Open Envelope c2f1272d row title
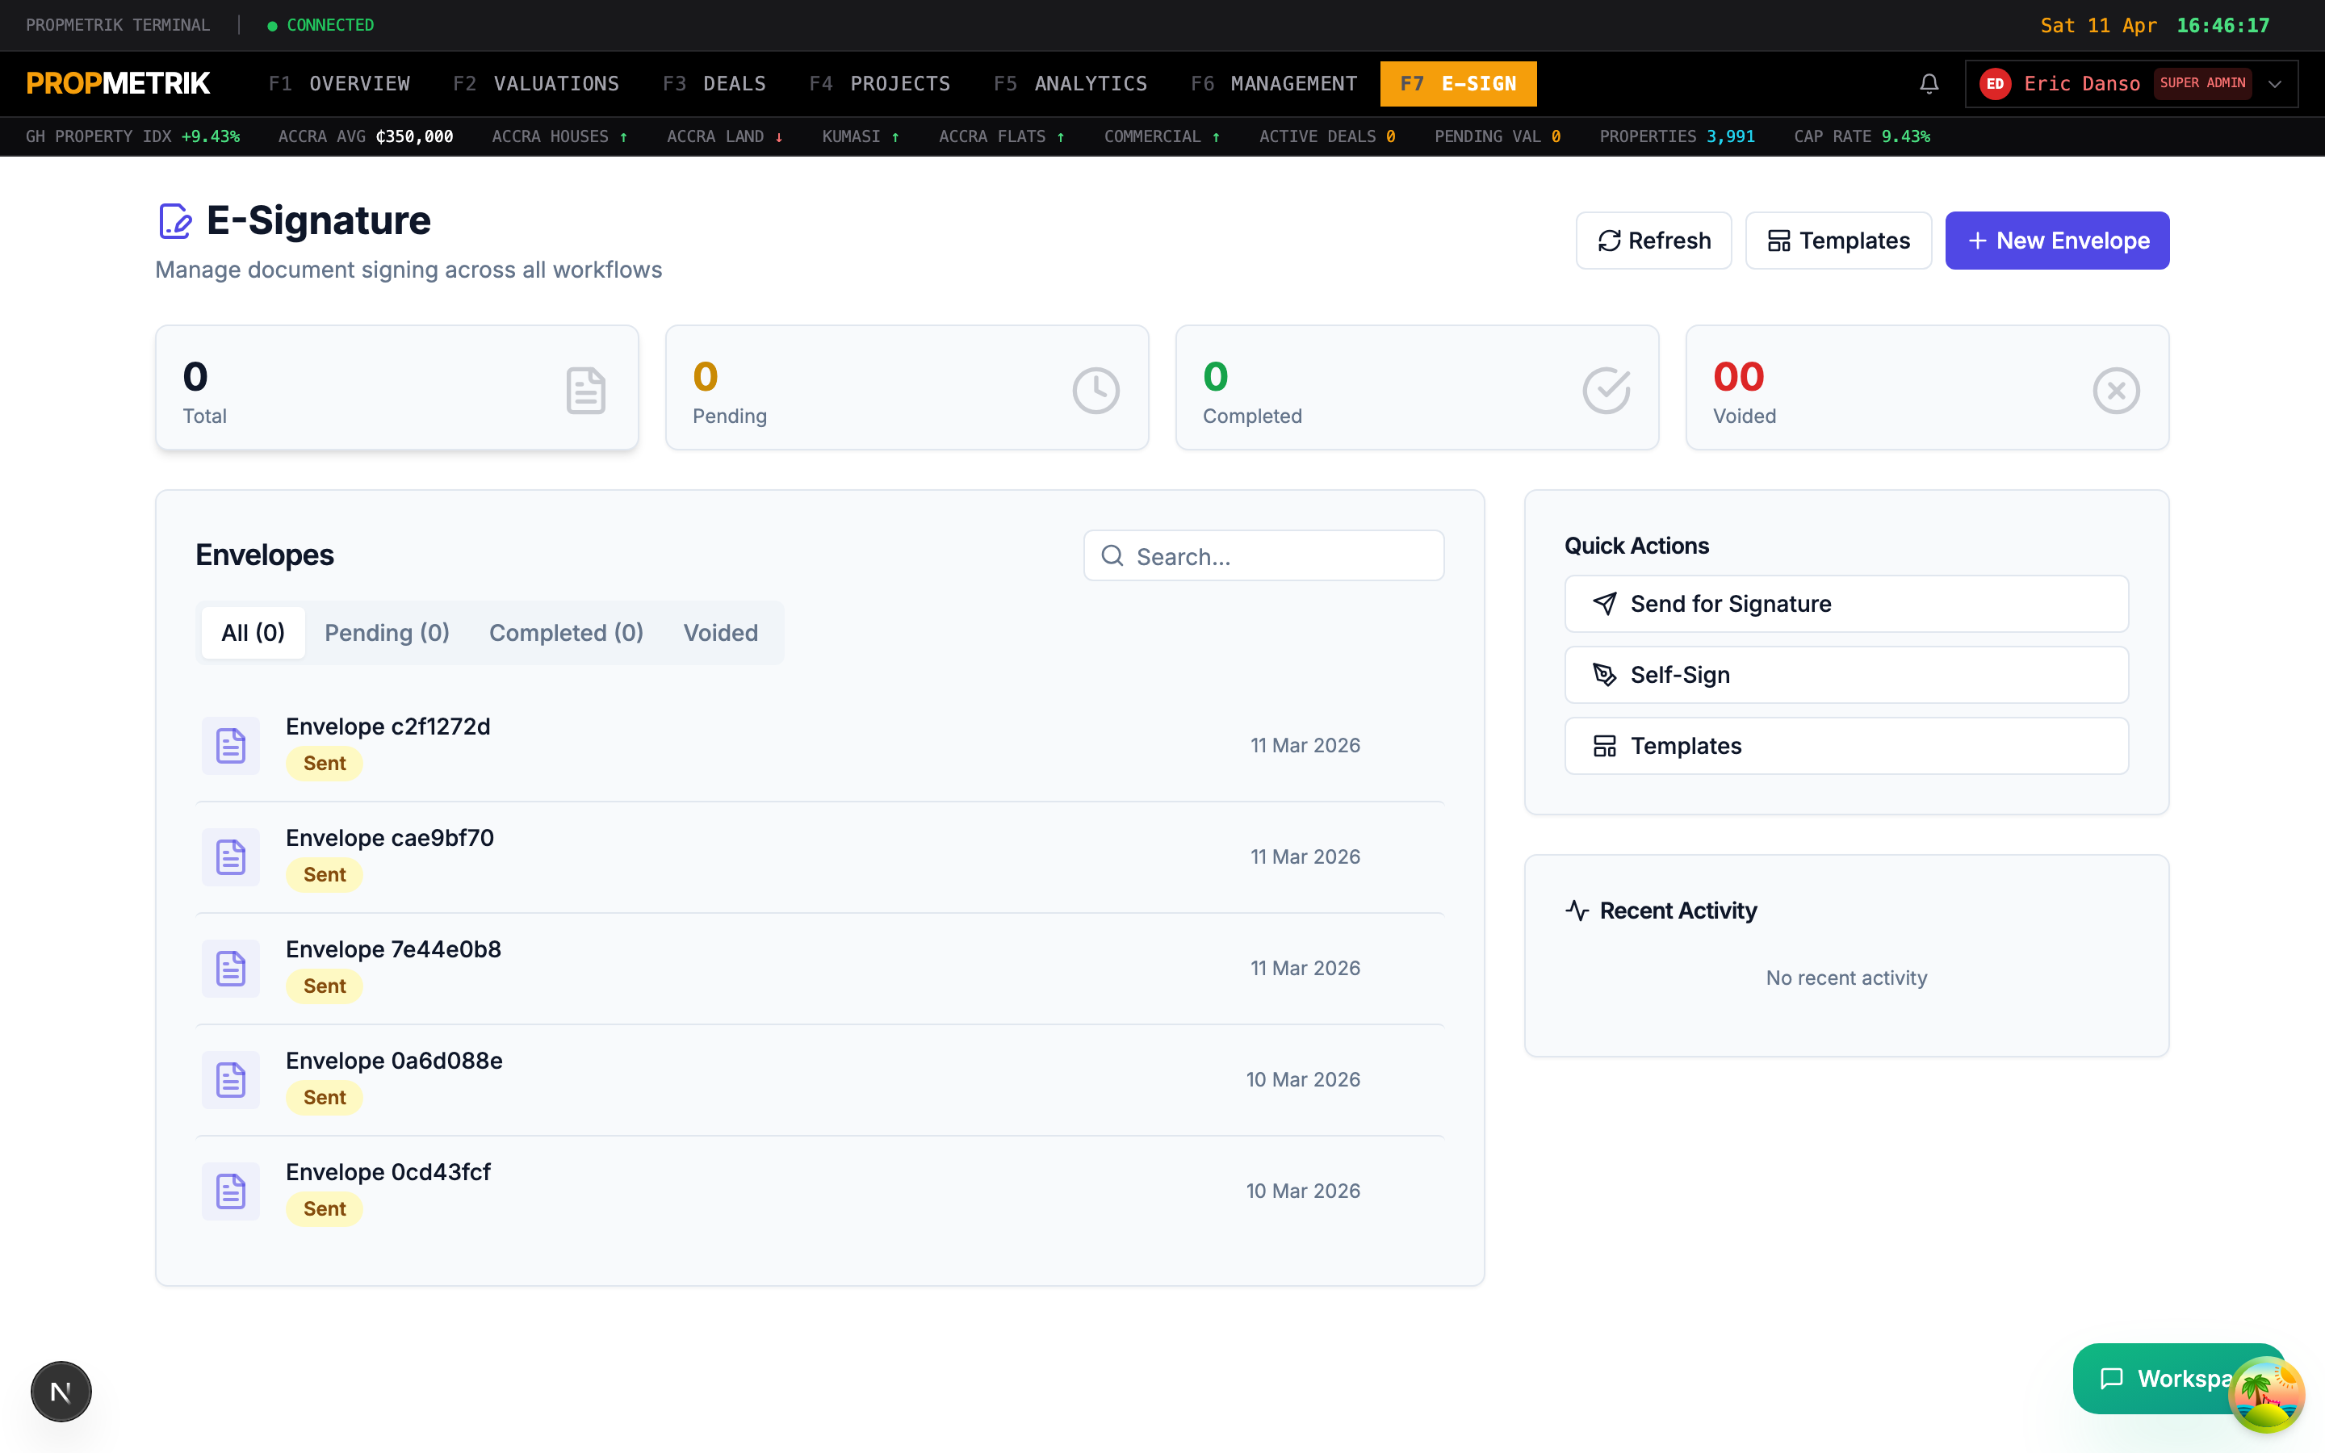The height and width of the screenshot is (1453, 2325). 388,726
